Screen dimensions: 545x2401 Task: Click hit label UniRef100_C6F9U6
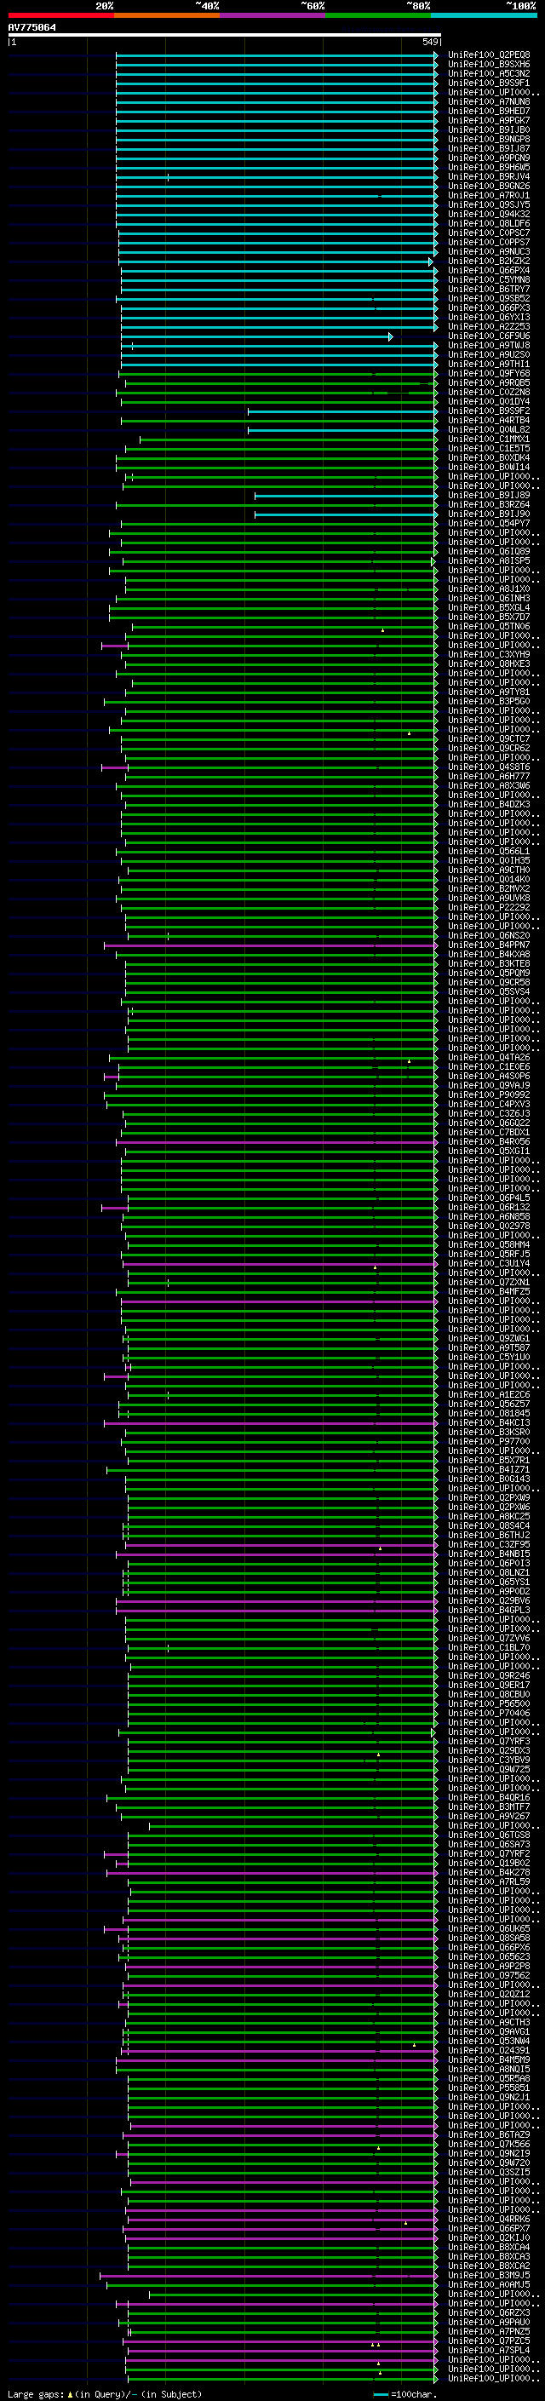(489, 336)
